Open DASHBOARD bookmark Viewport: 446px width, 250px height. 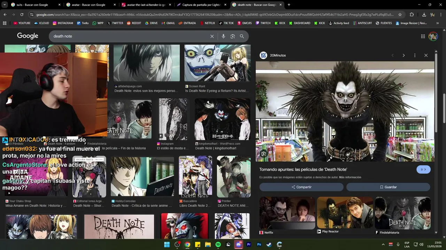(x=300, y=23)
